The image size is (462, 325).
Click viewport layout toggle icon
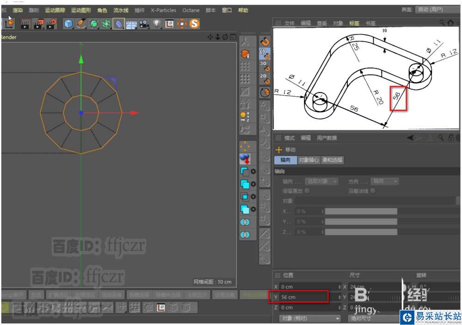[x=233, y=37]
